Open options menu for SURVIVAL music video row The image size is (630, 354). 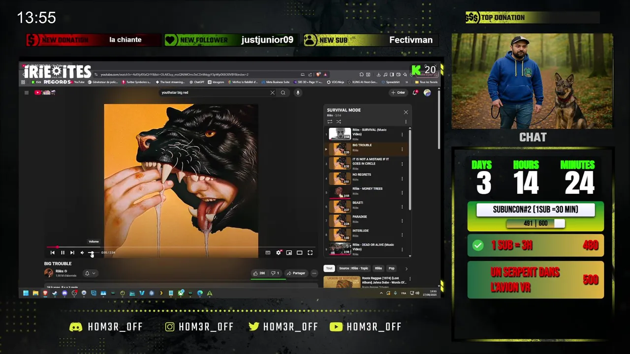click(402, 134)
